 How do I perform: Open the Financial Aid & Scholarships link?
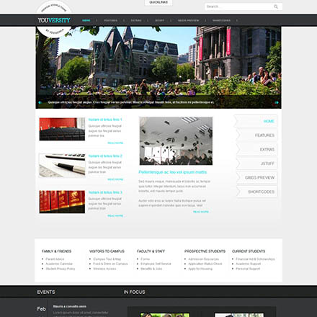click(255, 259)
